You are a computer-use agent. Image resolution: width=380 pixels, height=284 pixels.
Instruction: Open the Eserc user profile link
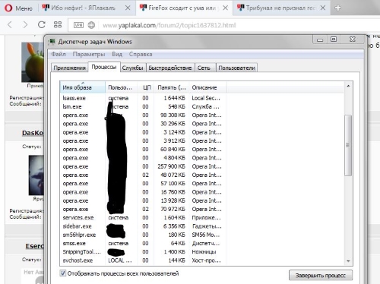coord(34,246)
